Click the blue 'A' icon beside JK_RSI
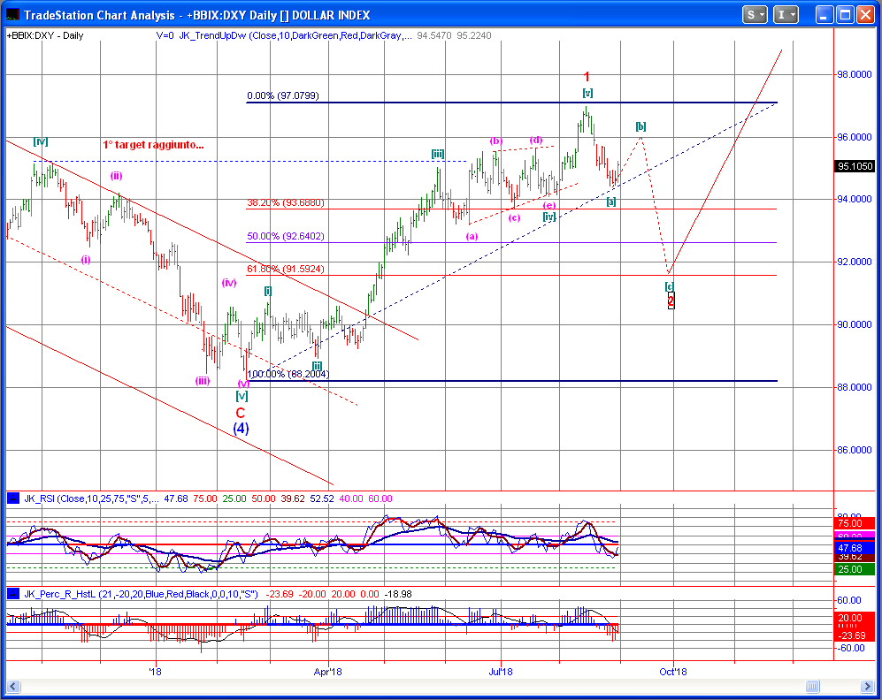 (x=13, y=498)
